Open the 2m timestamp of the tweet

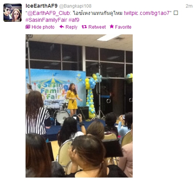189,6
